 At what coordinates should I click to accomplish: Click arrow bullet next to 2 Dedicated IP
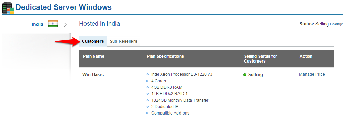pyautogui.click(x=147, y=107)
